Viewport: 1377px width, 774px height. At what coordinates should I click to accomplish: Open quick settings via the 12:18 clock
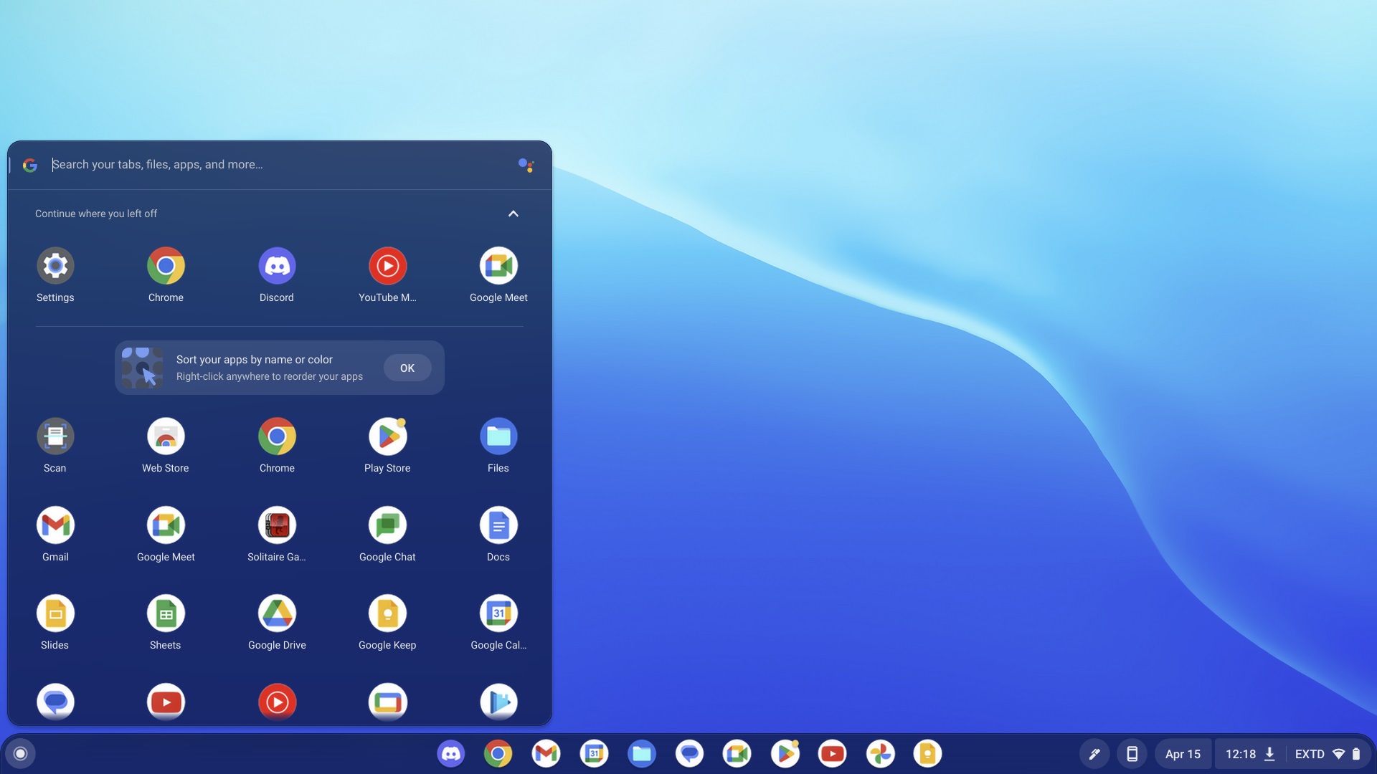tap(1241, 754)
